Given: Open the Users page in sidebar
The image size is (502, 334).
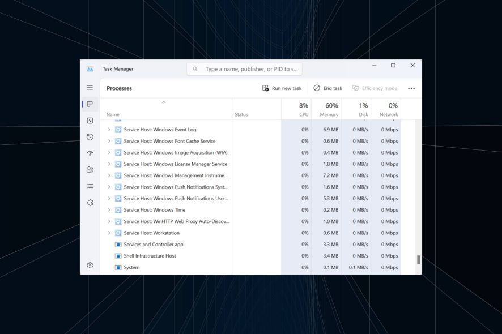Looking at the screenshot, I should tap(90, 170).
